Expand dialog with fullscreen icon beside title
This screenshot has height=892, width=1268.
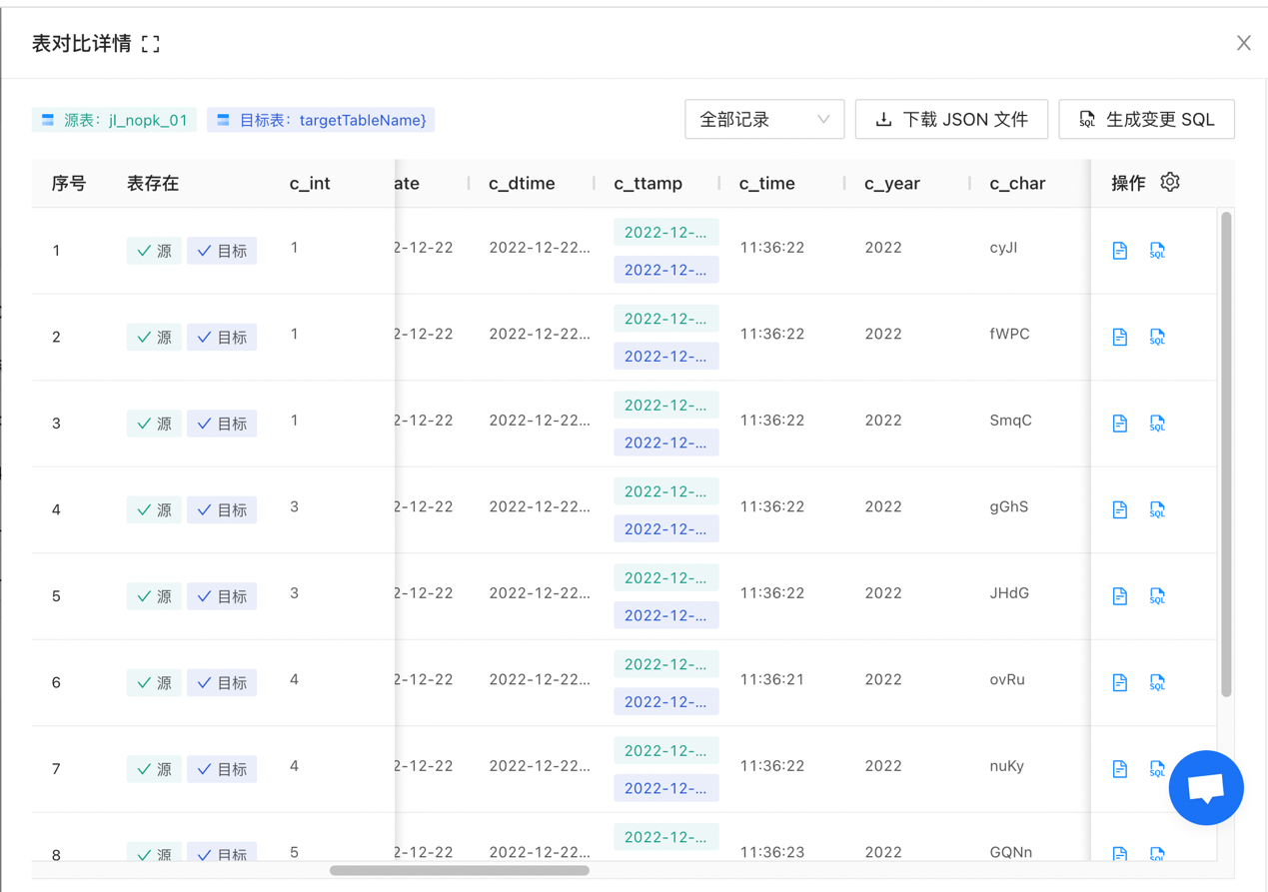[x=151, y=44]
